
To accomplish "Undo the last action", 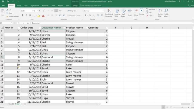I will tap(8, 2).
